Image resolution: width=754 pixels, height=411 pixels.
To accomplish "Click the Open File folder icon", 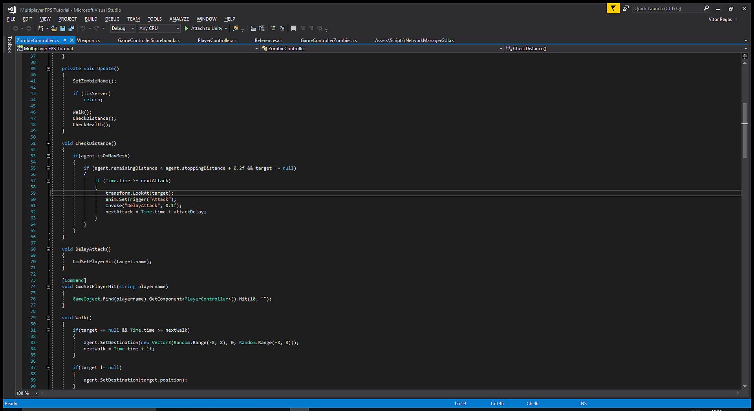I will coord(54,28).
